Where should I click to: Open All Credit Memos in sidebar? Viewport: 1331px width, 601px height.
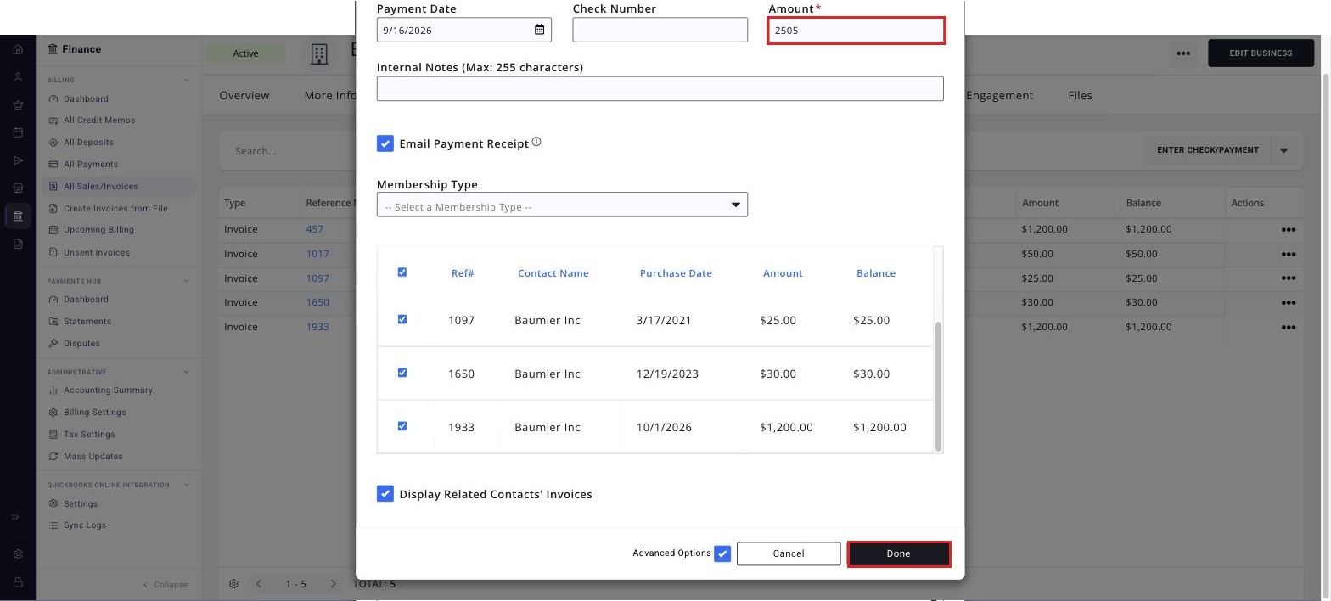point(99,121)
